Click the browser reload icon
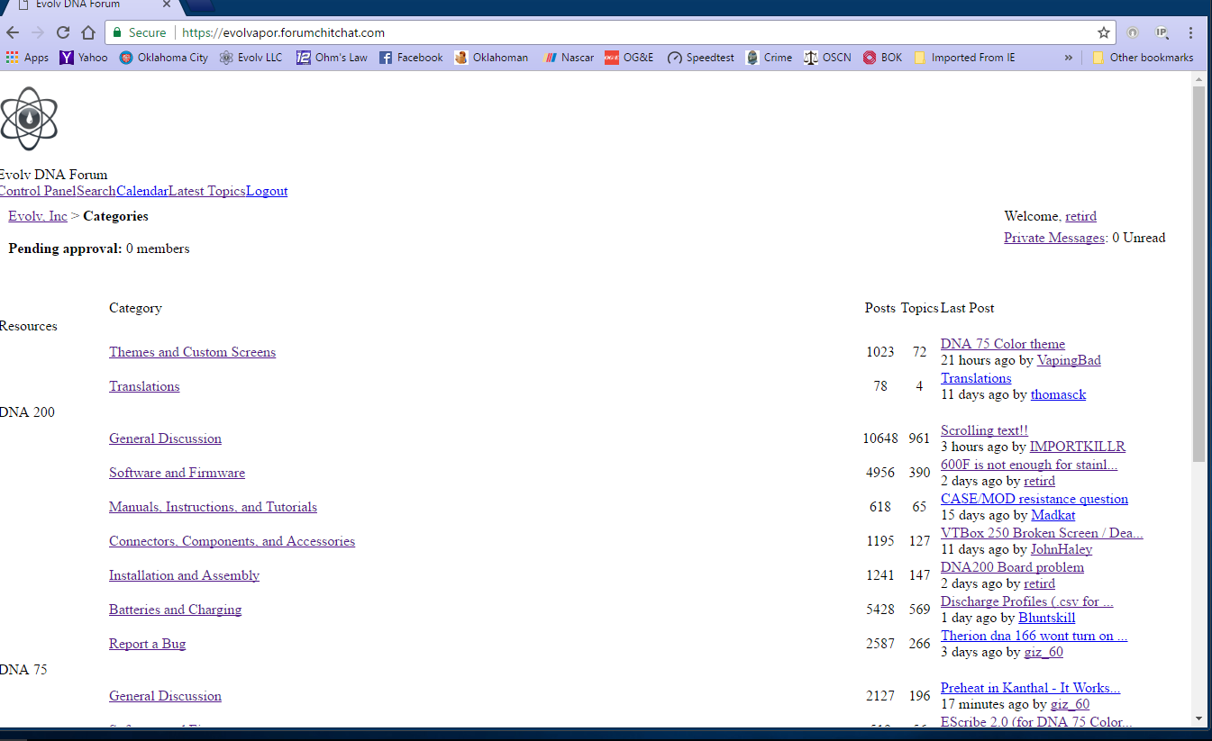The height and width of the screenshot is (741, 1212). [x=63, y=32]
